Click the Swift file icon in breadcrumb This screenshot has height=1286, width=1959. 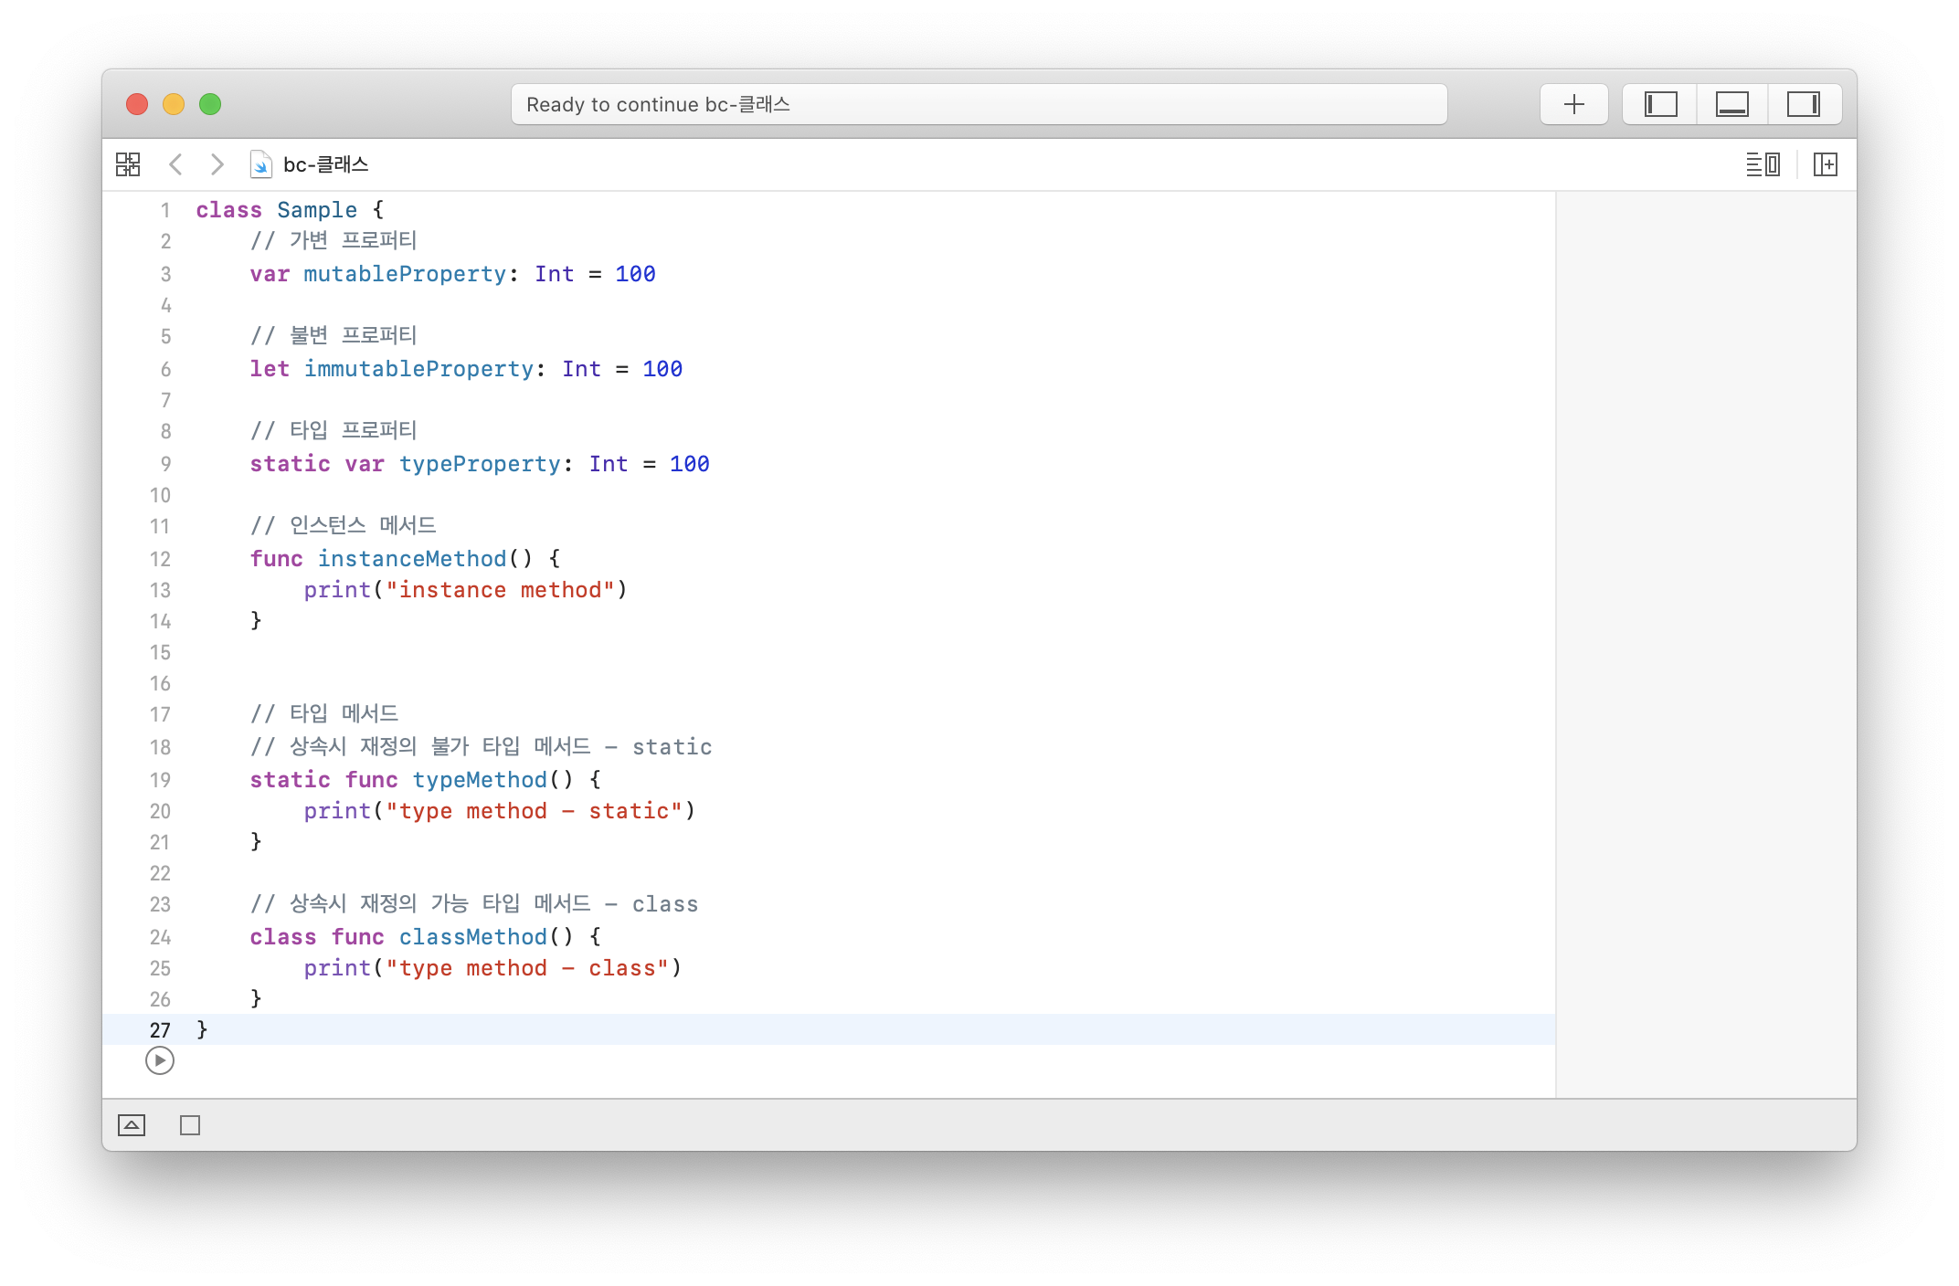coord(260,164)
